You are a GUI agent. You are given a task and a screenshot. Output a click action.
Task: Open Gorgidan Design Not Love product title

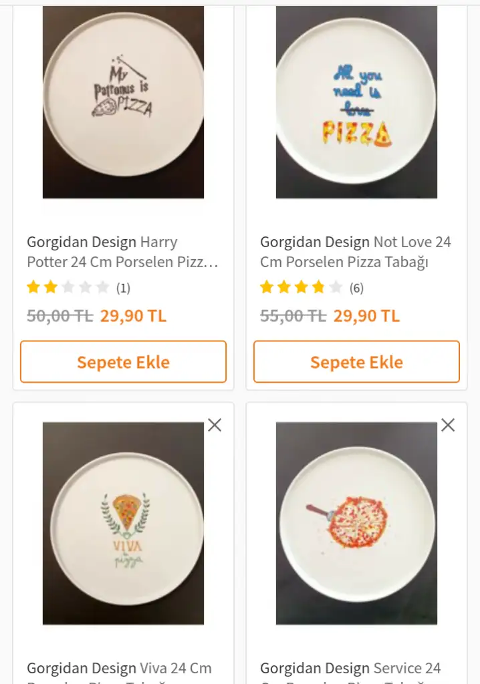(356, 252)
